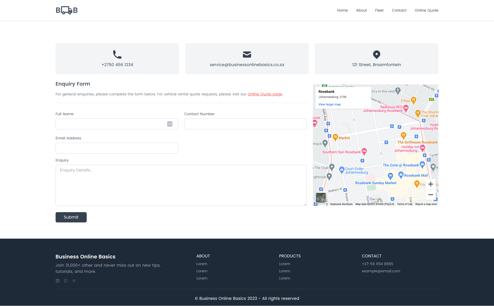Open the LinkedIn icon in the footer
Viewport: 494px width, 306px height.
click(x=57, y=281)
